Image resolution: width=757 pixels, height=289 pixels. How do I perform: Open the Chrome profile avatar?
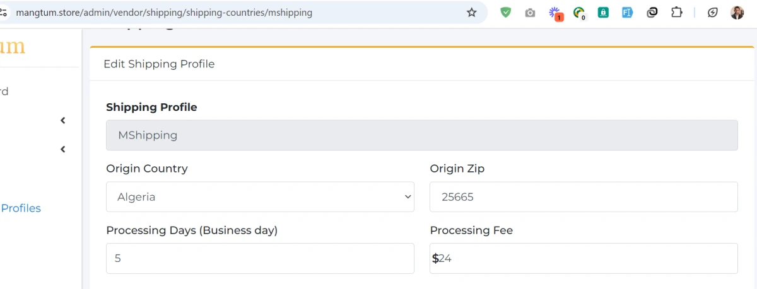click(x=737, y=13)
